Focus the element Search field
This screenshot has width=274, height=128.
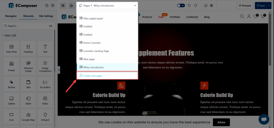(28, 26)
